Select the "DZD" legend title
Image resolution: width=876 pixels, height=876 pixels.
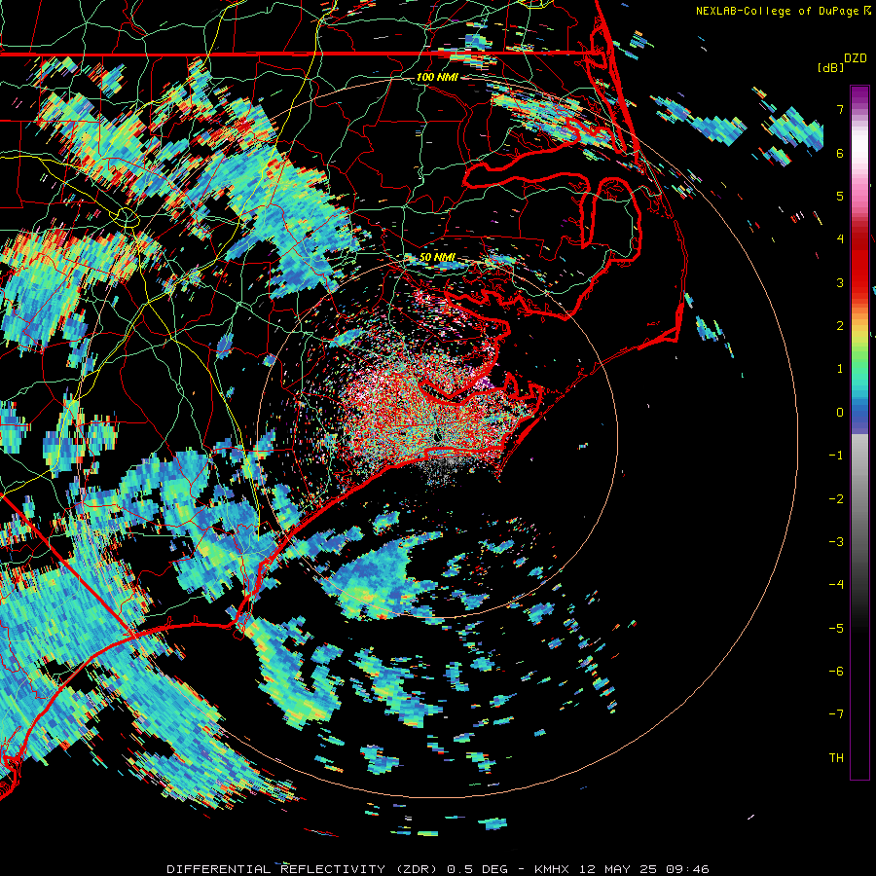tap(856, 58)
